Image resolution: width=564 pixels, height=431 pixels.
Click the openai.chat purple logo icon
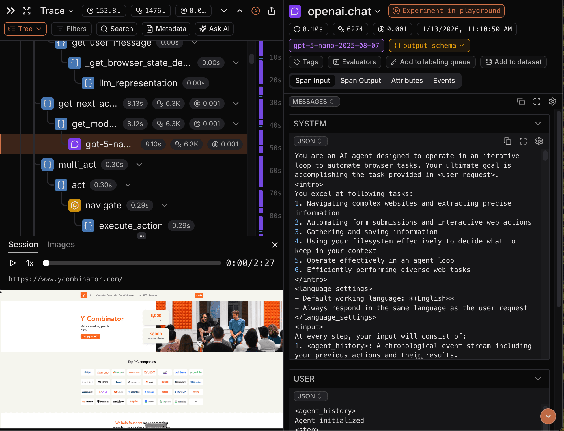(294, 11)
